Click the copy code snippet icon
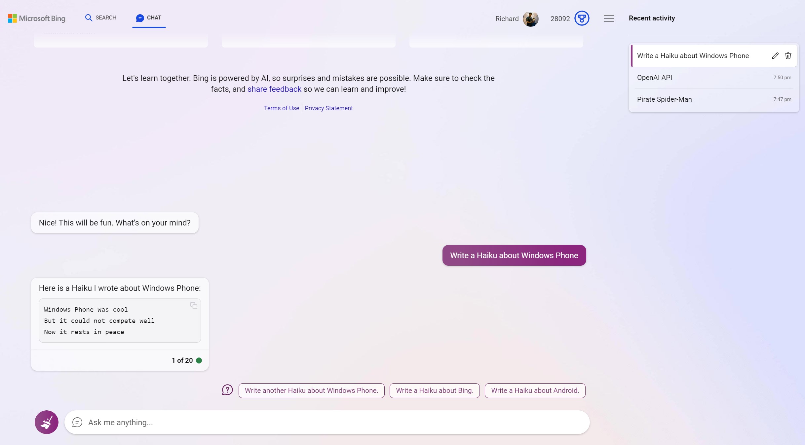 pos(194,306)
